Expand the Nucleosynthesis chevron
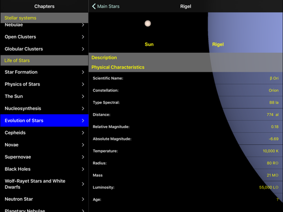Viewport: 283px width, 212px height. point(83,109)
